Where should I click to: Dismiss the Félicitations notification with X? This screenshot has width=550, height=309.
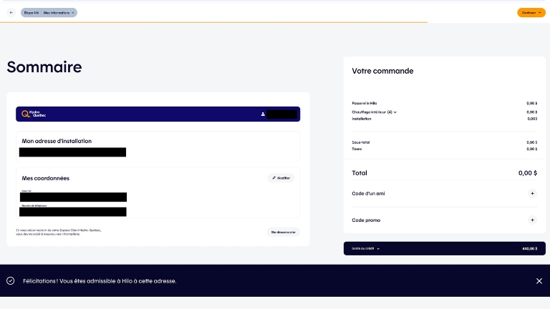click(x=539, y=281)
